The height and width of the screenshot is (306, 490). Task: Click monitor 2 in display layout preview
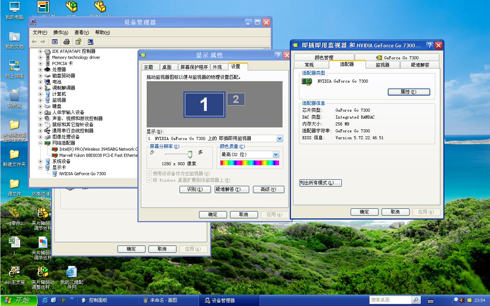tap(236, 99)
